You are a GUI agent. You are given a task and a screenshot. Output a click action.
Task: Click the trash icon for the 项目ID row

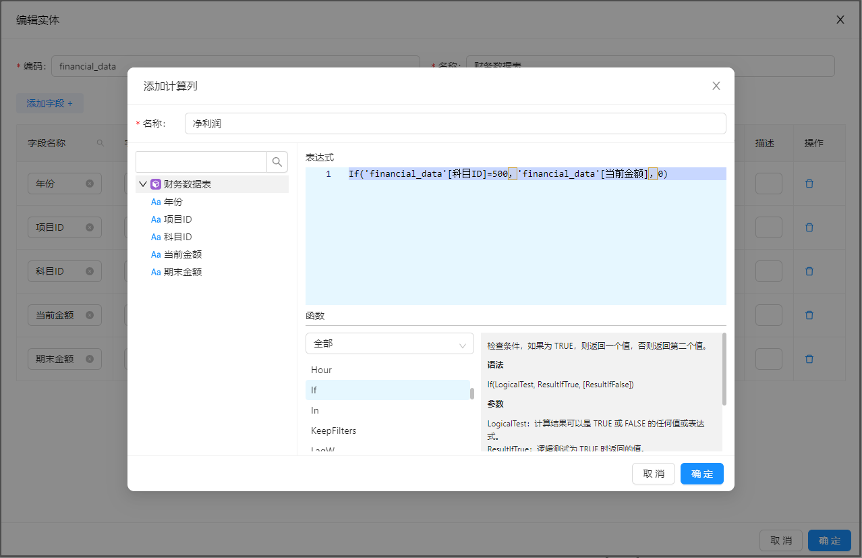point(809,227)
